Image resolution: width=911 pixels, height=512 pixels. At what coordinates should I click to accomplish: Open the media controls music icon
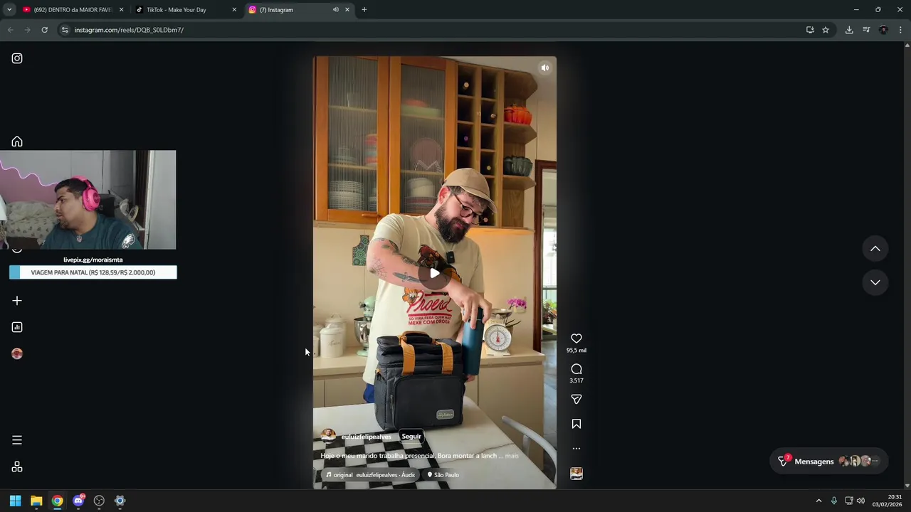click(866, 30)
